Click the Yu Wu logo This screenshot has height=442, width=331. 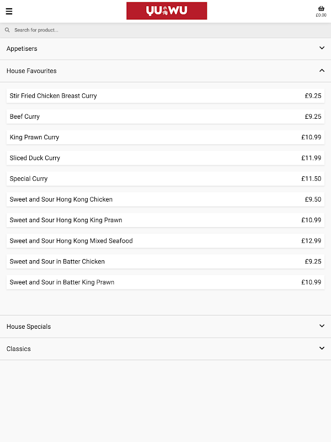(x=167, y=11)
